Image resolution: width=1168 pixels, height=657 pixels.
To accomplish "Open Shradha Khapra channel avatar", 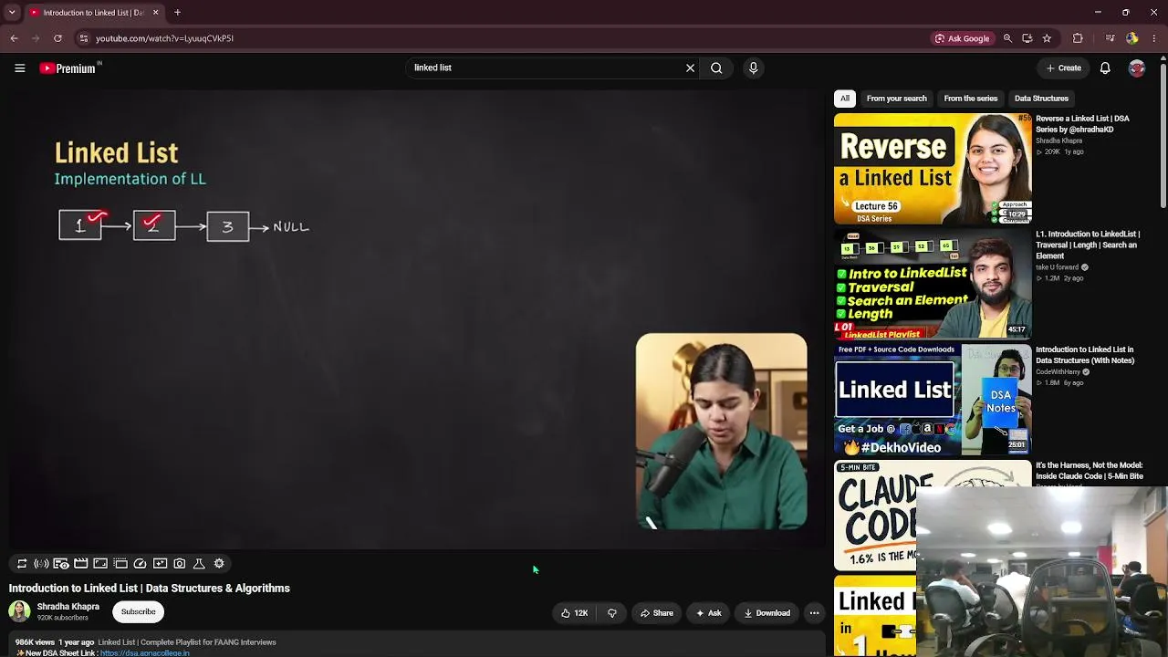I will (19, 611).
